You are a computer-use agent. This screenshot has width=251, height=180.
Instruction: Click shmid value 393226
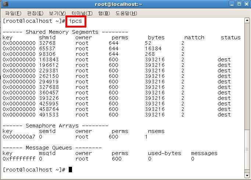(x=49, y=98)
